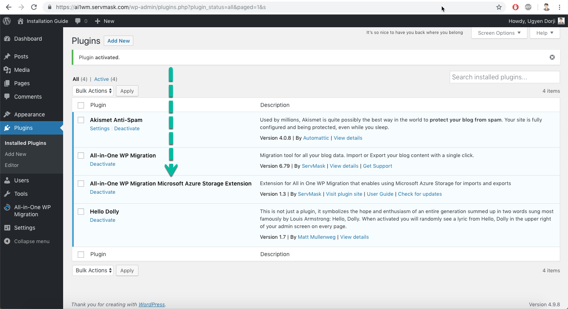The image size is (568, 309).
Task: Dismiss the Plugin activated notice
Action: (x=552, y=57)
